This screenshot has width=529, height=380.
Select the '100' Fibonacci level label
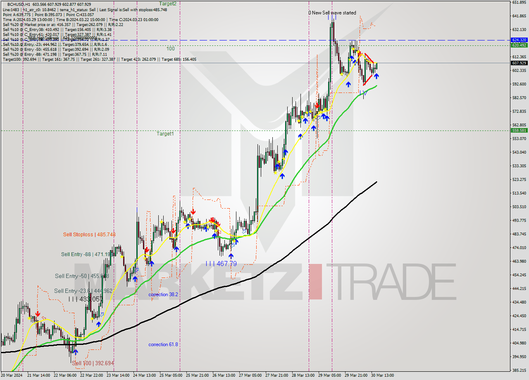[171, 49]
